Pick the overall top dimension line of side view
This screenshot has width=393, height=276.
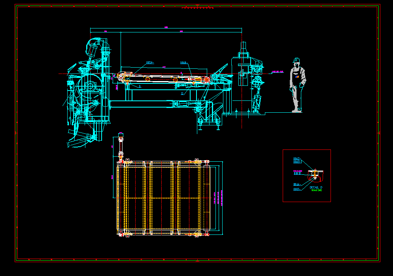166,28
